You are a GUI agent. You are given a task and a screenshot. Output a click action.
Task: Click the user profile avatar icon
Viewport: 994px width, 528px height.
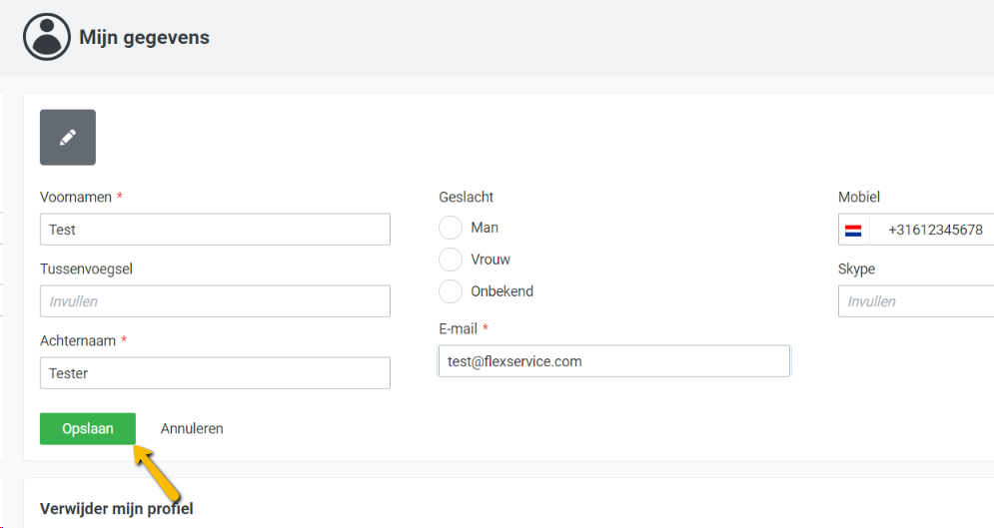[46, 37]
